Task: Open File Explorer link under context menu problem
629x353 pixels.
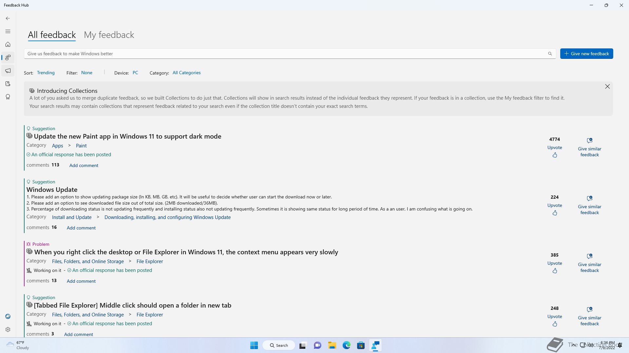Action: click(x=150, y=261)
